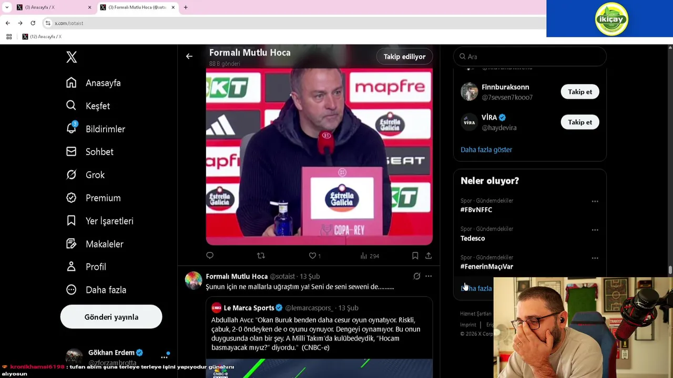The height and width of the screenshot is (378, 673).
Task: Open Grok in sidebar
Action: [86, 175]
